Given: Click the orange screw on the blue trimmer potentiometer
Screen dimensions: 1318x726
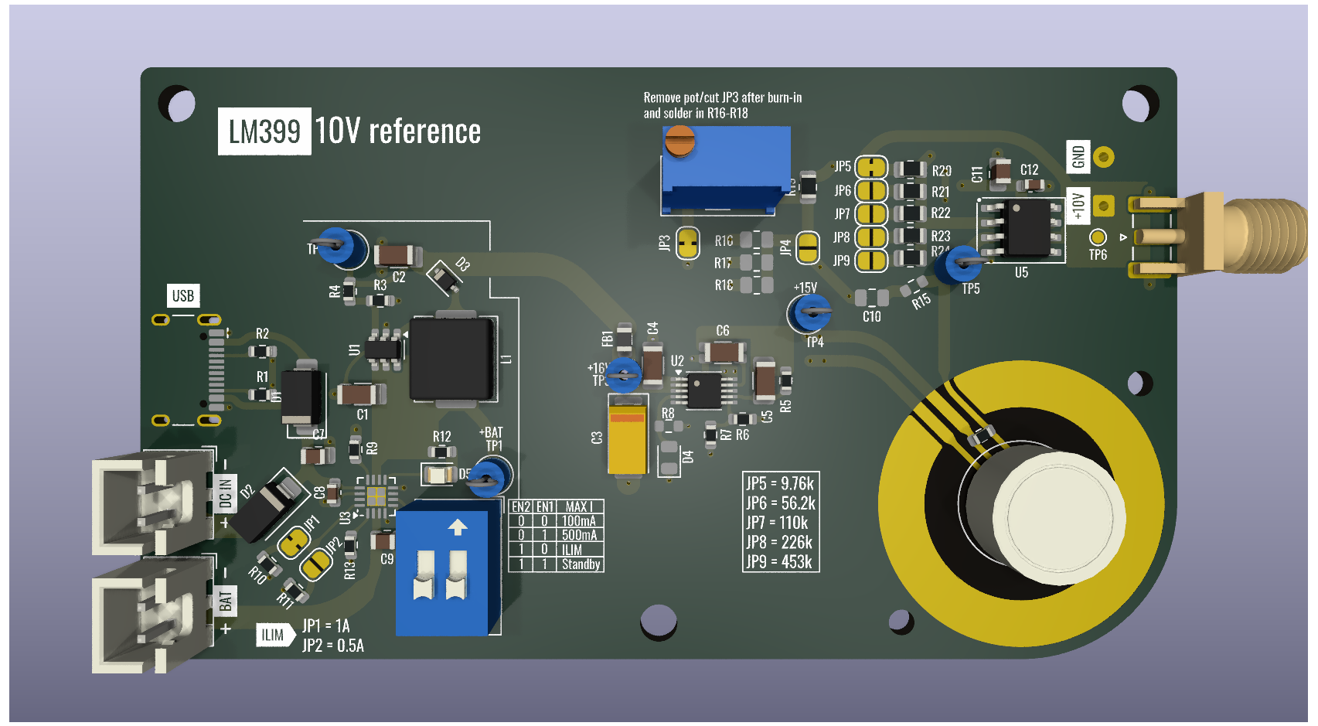Looking at the screenshot, I should click(680, 142).
